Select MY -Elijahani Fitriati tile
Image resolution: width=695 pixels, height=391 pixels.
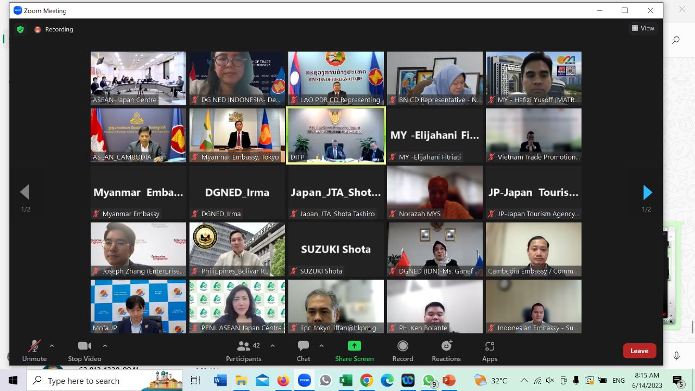pyautogui.click(x=435, y=135)
